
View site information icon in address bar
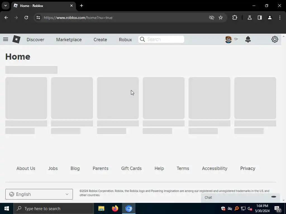click(x=38, y=18)
